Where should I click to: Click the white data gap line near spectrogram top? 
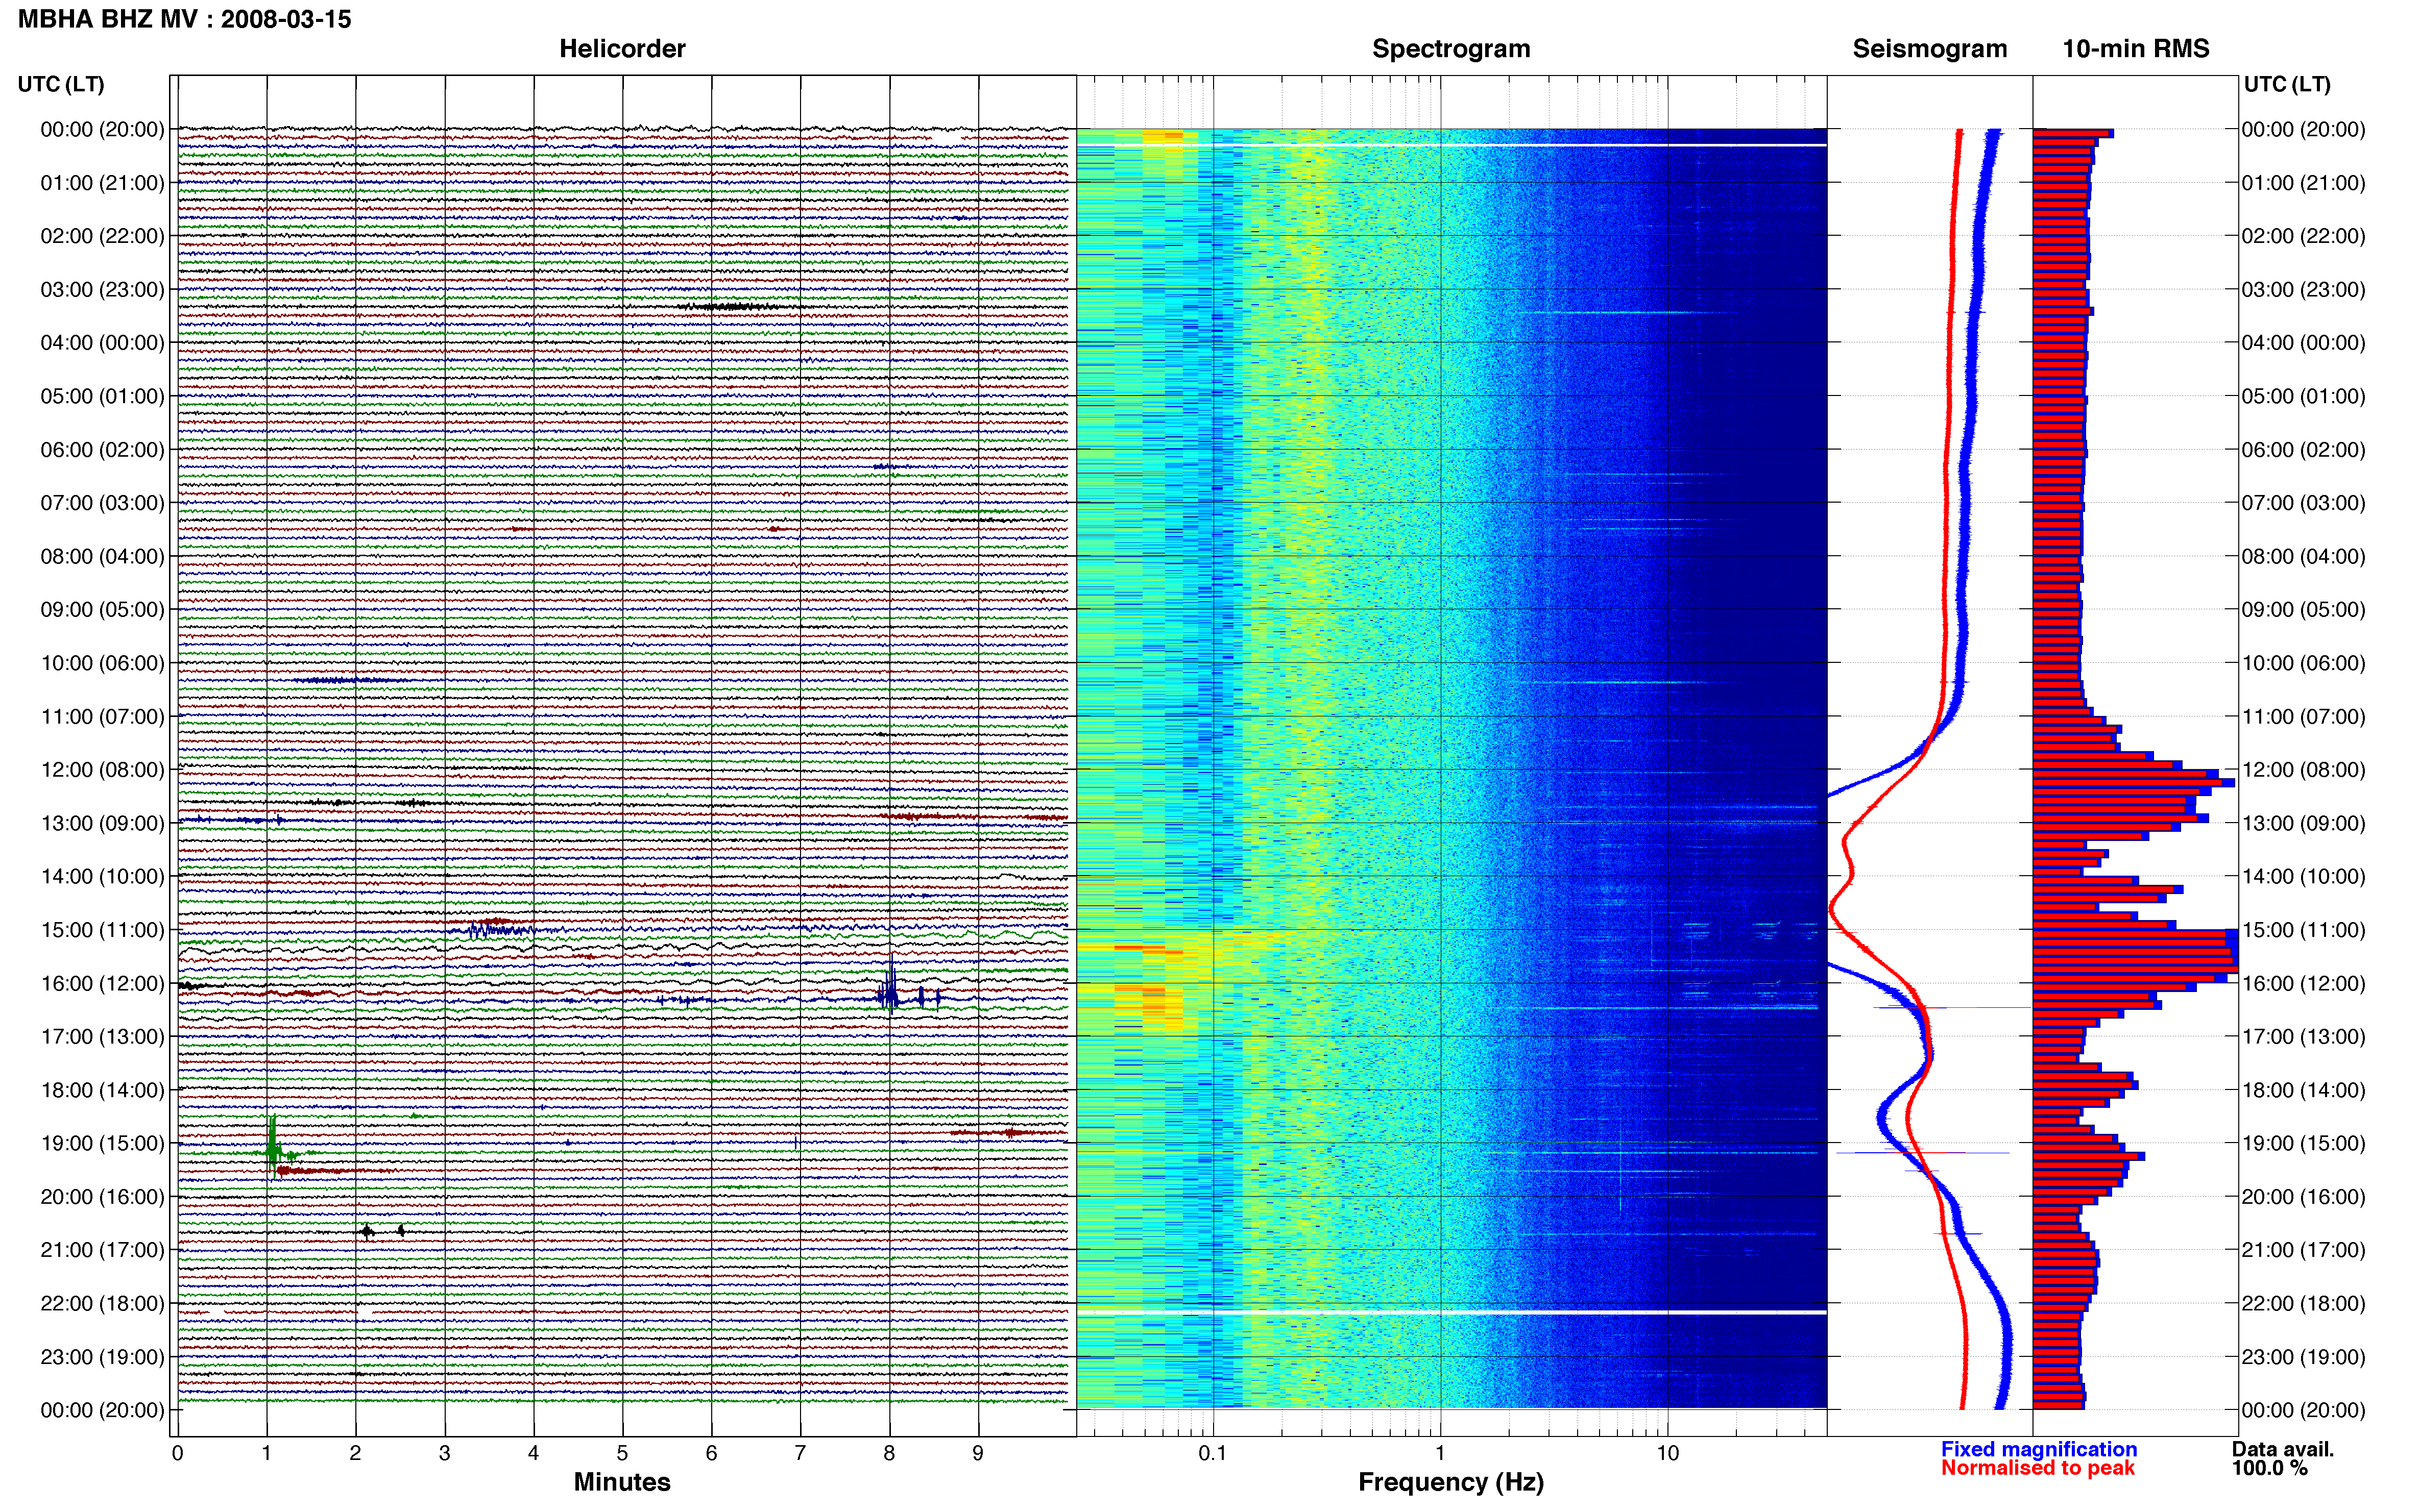coord(1450,146)
